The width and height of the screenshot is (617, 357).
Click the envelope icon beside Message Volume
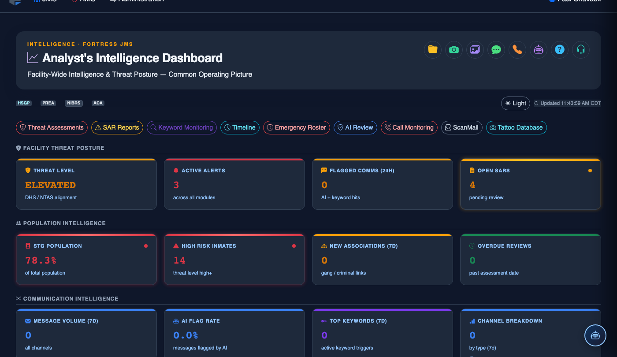pos(28,321)
